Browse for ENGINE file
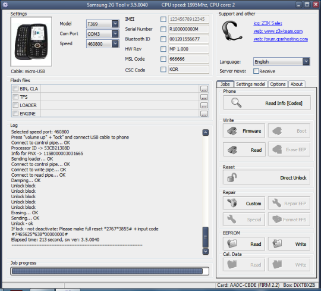 (x=204, y=114)
